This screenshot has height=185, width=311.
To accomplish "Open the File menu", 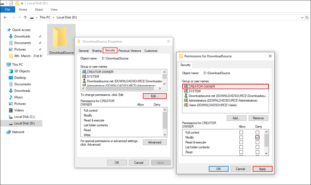I will [8, 10].
